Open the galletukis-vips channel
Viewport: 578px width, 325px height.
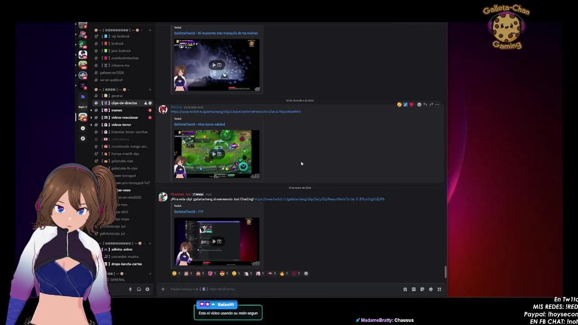pyautogui.click(x=122, y=161)
